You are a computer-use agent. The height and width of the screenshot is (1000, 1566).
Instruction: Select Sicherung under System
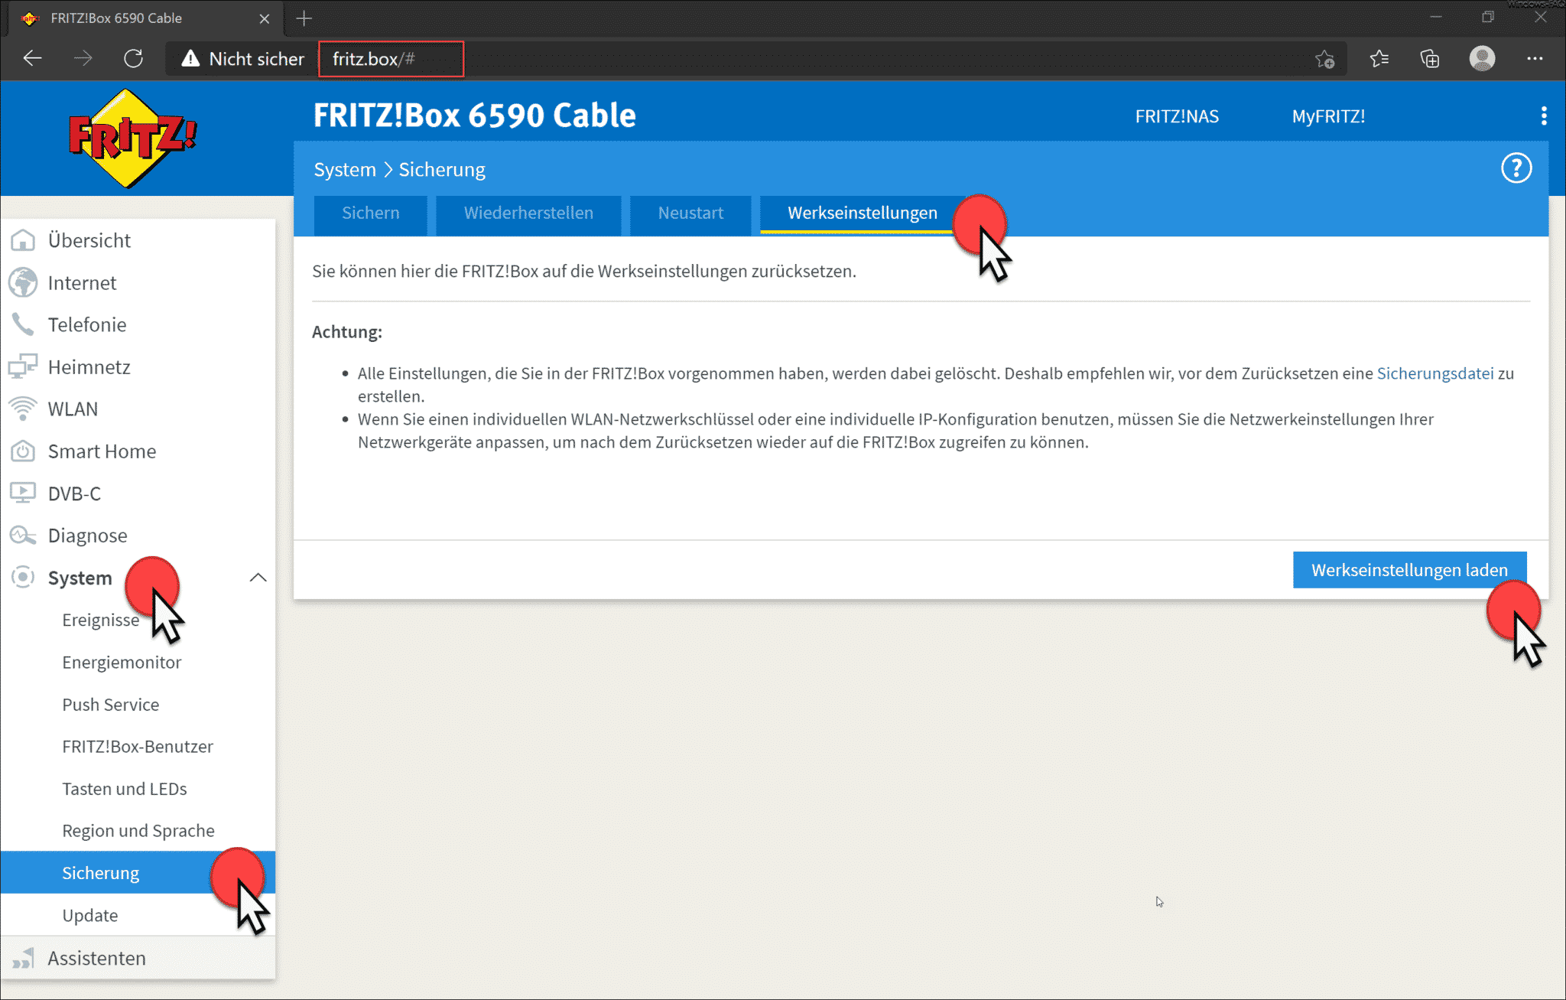pos(138,872)
